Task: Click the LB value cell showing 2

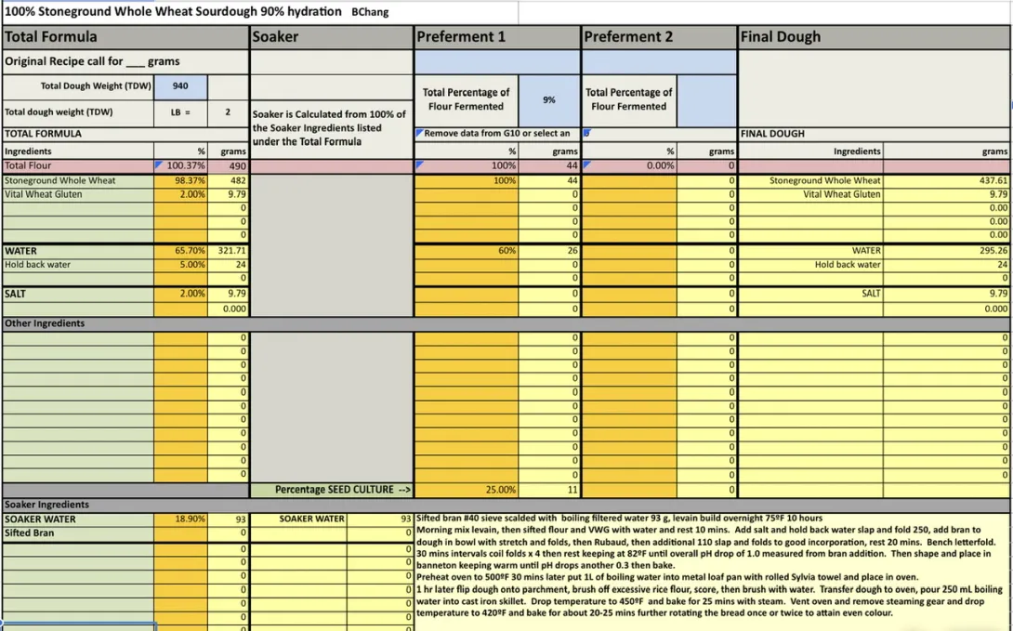Action: tap(228, 112)
